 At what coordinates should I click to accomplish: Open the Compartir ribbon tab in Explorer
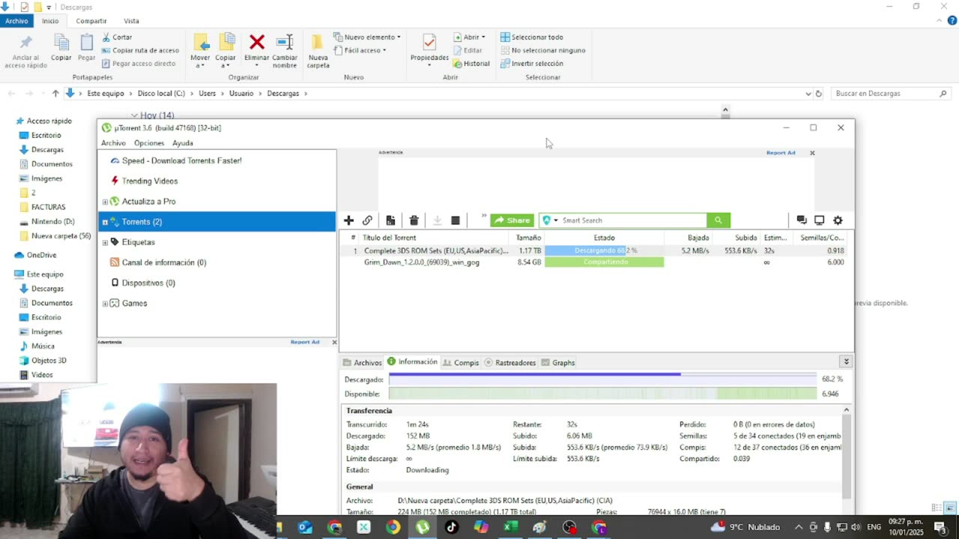click(91, 21)
